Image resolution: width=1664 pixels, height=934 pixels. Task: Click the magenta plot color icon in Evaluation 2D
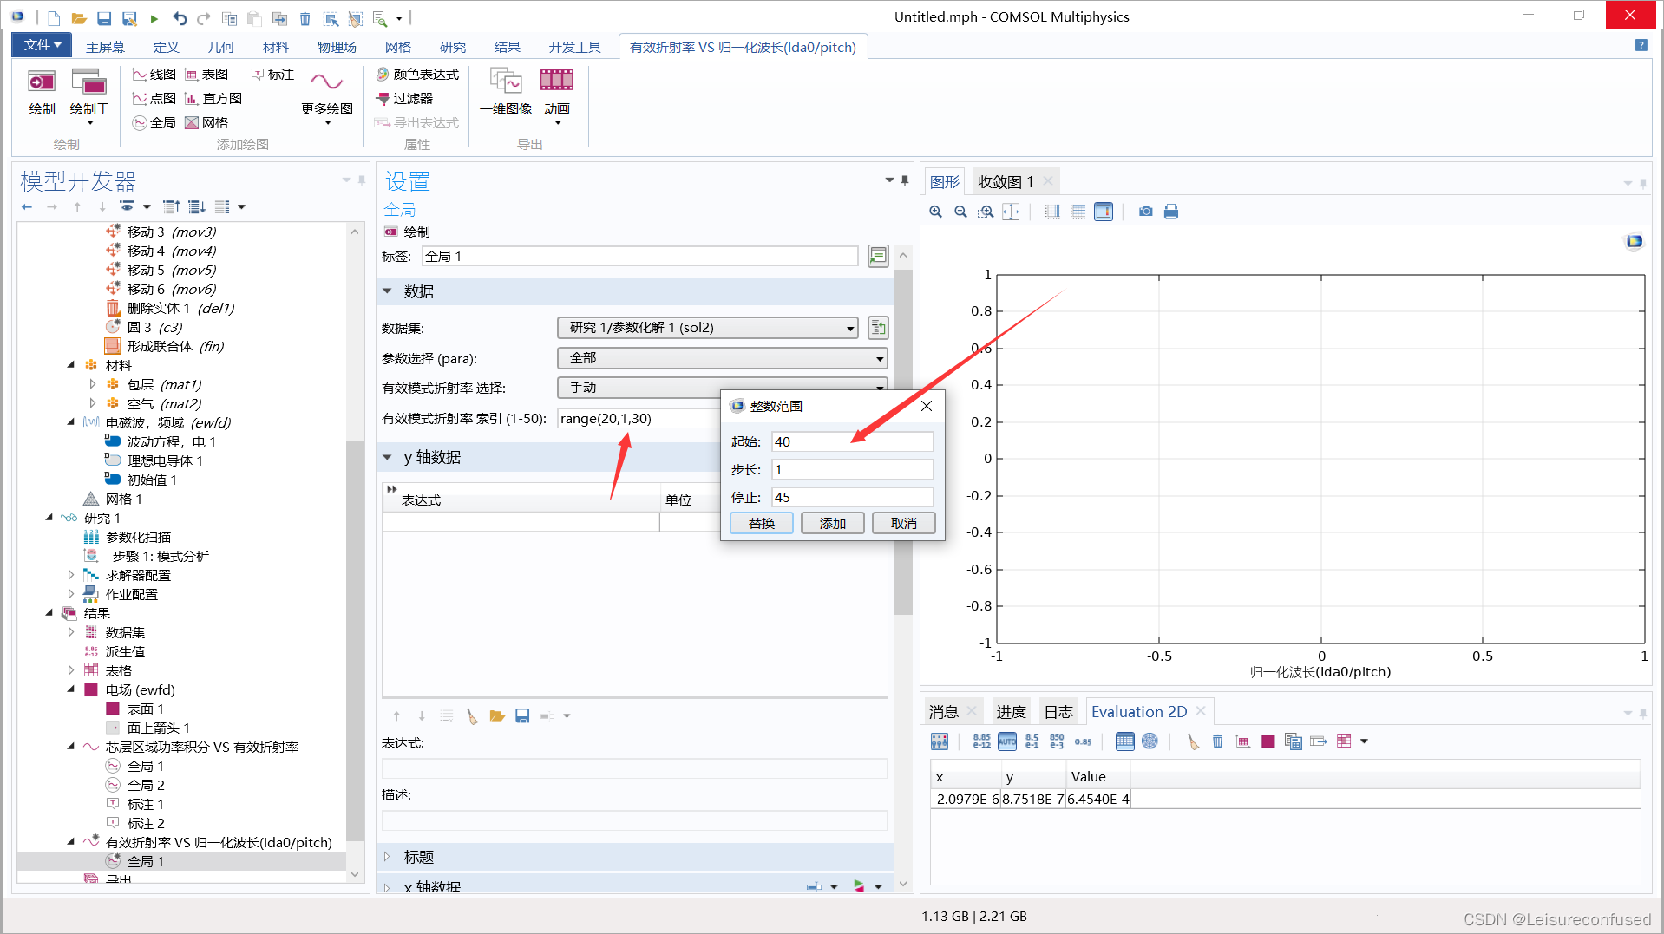pyautogui.click(x=1268, y=741)
